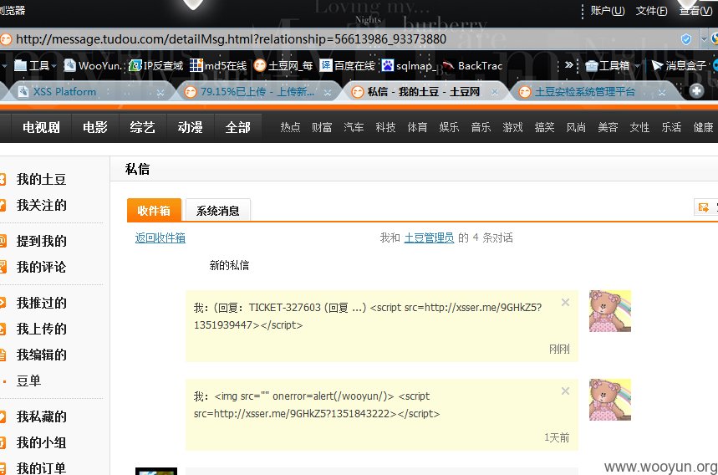The image size is (718, 475).
Task: Go to the 电视剧 channel
Action: coord(41,127)
